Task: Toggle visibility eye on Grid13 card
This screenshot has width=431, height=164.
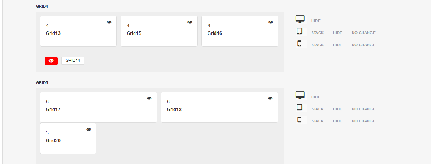Action: pyautogui.click(x=109, y=22)
